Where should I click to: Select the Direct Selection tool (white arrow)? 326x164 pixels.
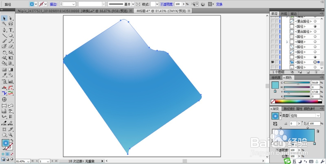11,19
